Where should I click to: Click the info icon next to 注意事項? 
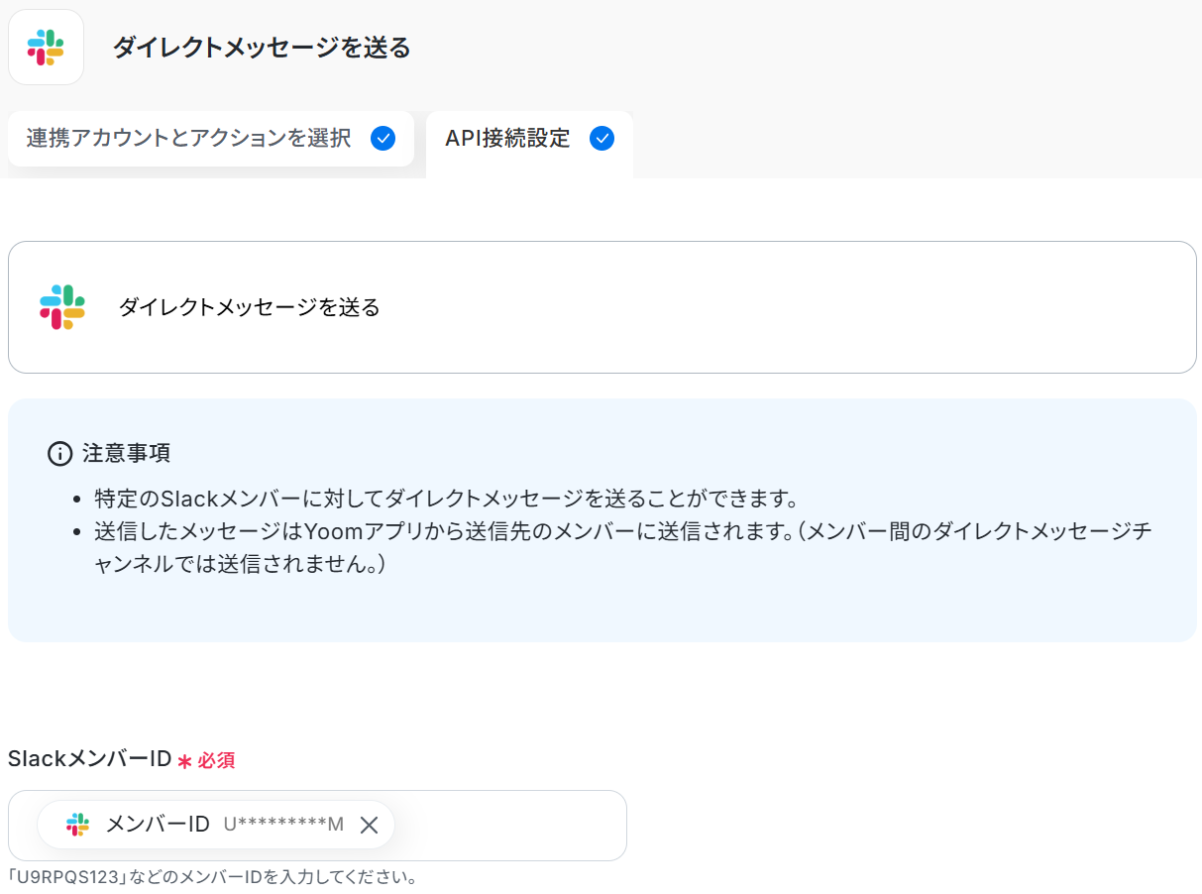tap(59, 454)
